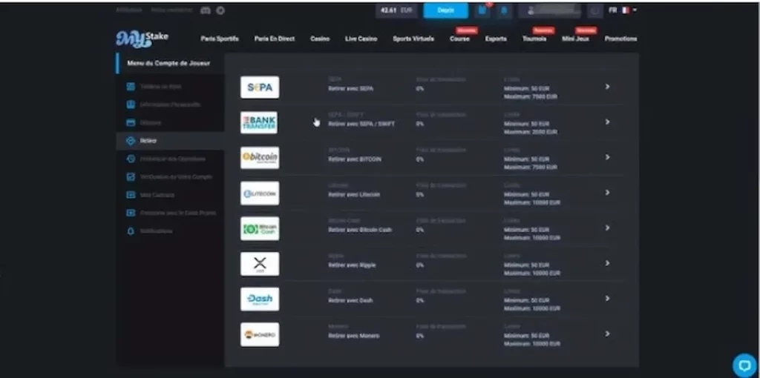The image size is (760, 378).
Task: Expand the SEPA withdrawal row arrow
Action: 607,87
